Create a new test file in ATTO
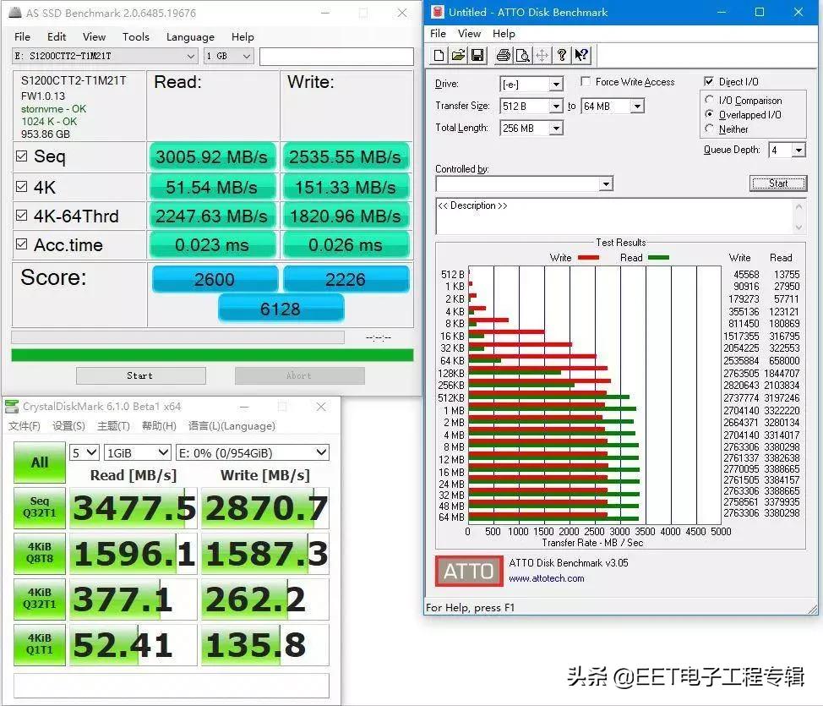This screenshot has height=706, width=823. [439, 55]
